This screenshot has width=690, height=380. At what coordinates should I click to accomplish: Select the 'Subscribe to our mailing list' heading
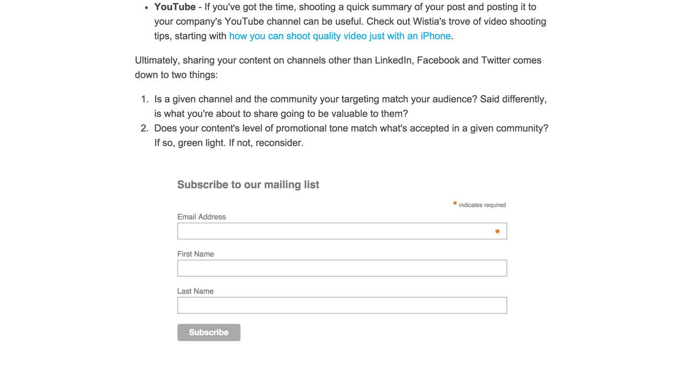[x=248, y=185]
